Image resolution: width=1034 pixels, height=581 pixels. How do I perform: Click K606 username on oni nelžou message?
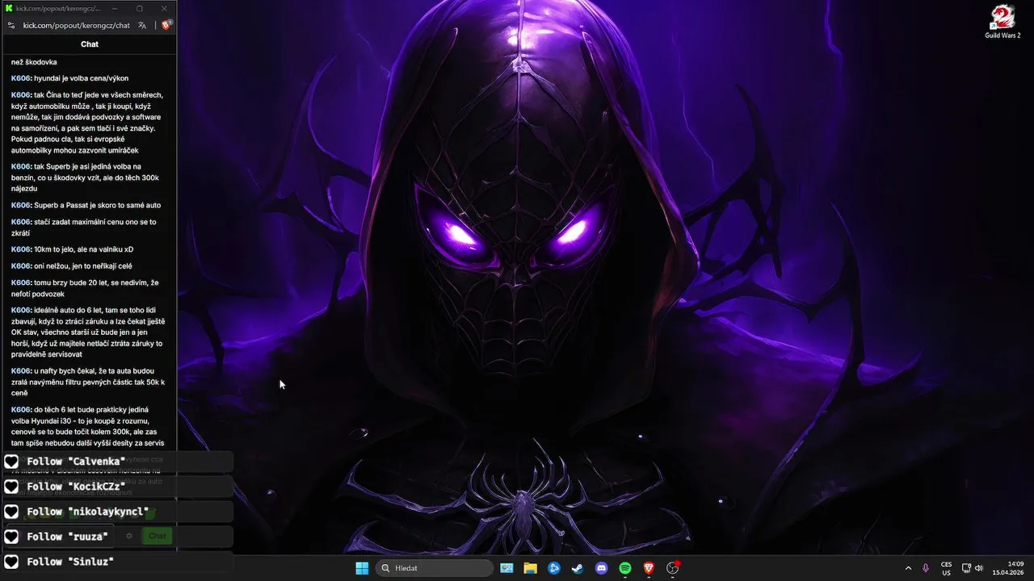click(20, 266)
